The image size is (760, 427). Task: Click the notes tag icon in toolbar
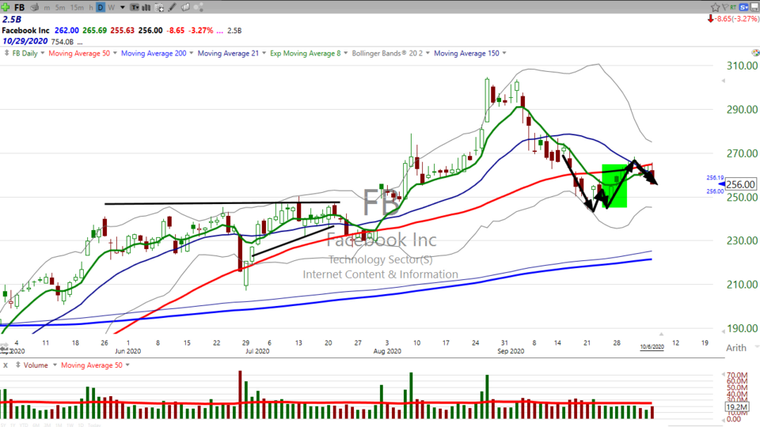185,7
